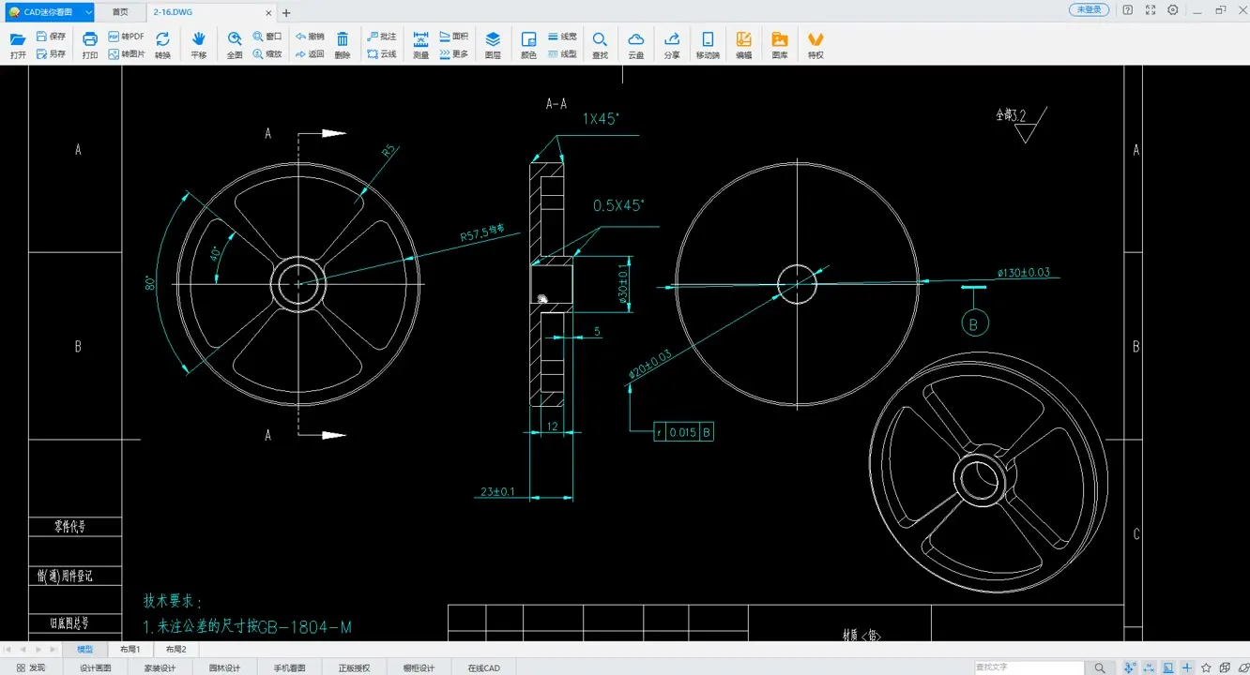Image resolution: width=1250 pixels, height=675 pixels.
Task: Open the 云盘 cloud drive
Action: pyautogui.click(x=635, y=44)
